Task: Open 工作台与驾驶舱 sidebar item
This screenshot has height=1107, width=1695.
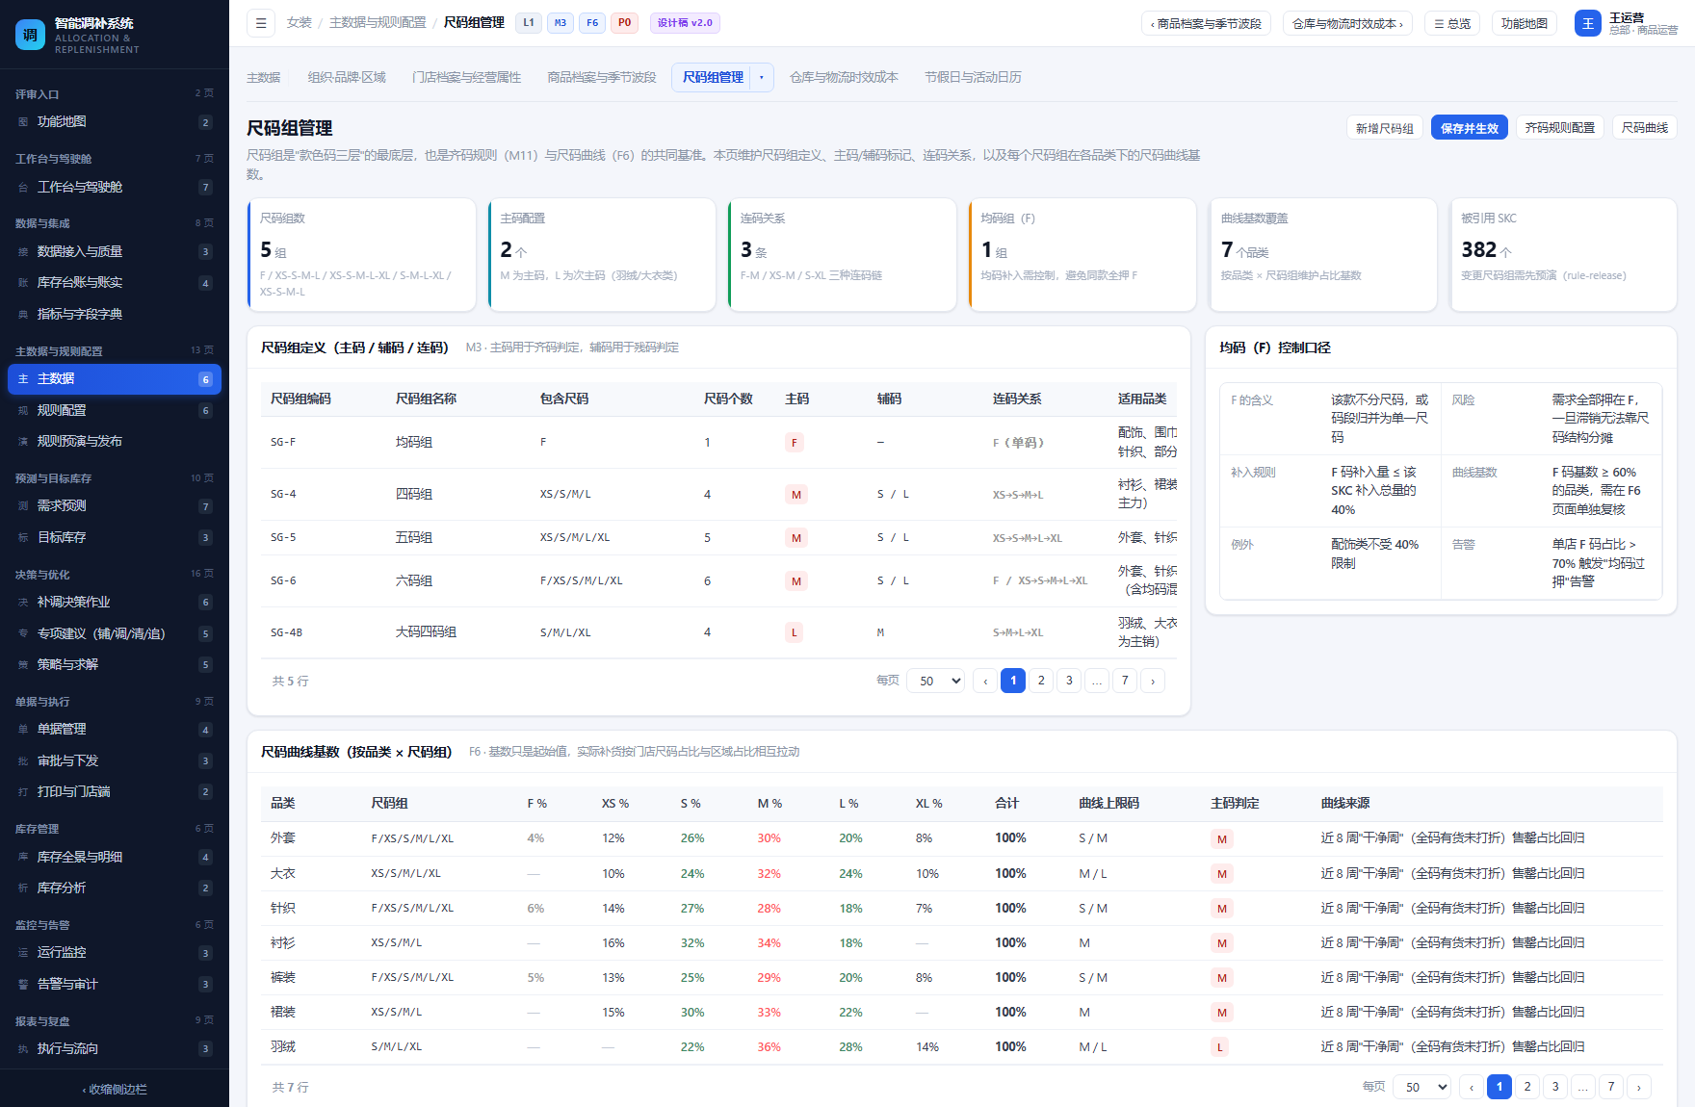Action: [115, 188]
